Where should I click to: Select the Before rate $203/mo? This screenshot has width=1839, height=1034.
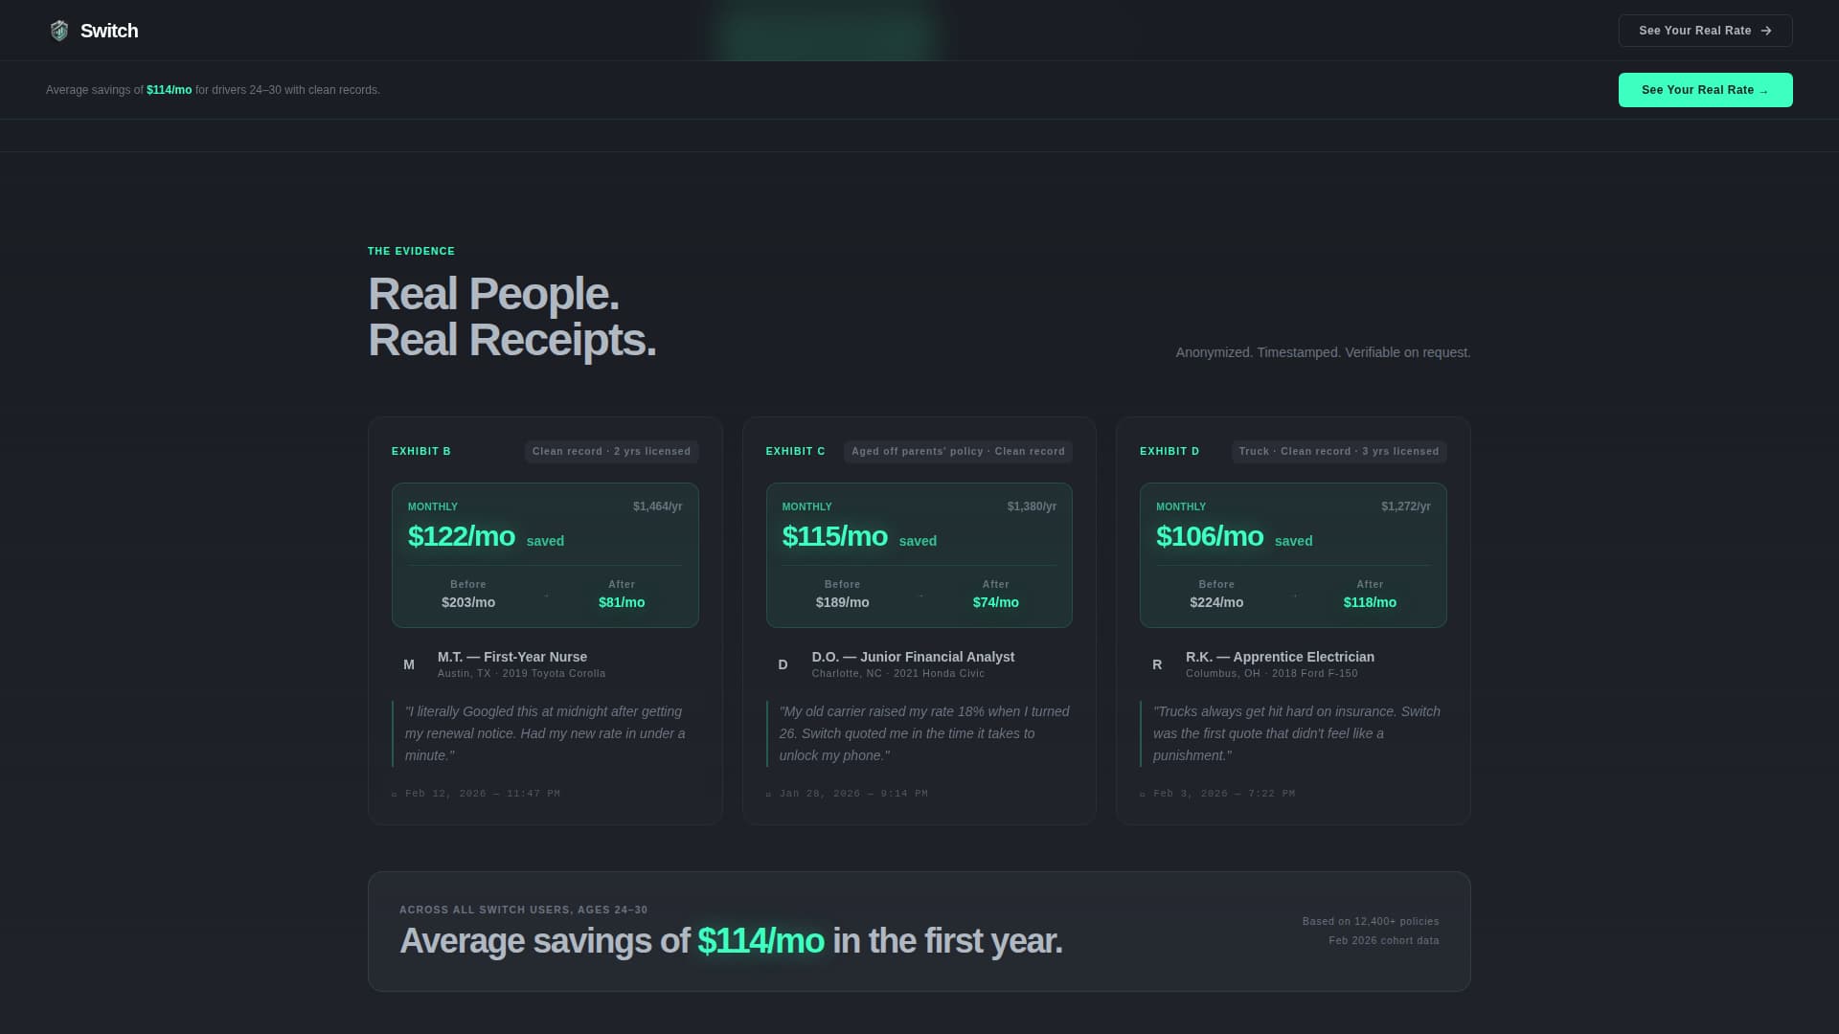point(468,602)
